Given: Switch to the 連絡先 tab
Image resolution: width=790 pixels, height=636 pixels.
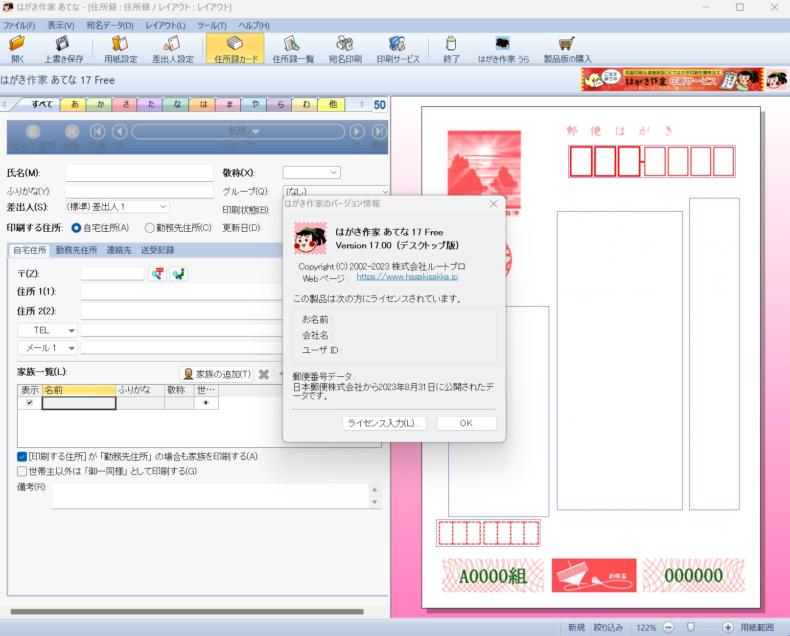Looking at the screenshot, I should [x=118, y=250].
